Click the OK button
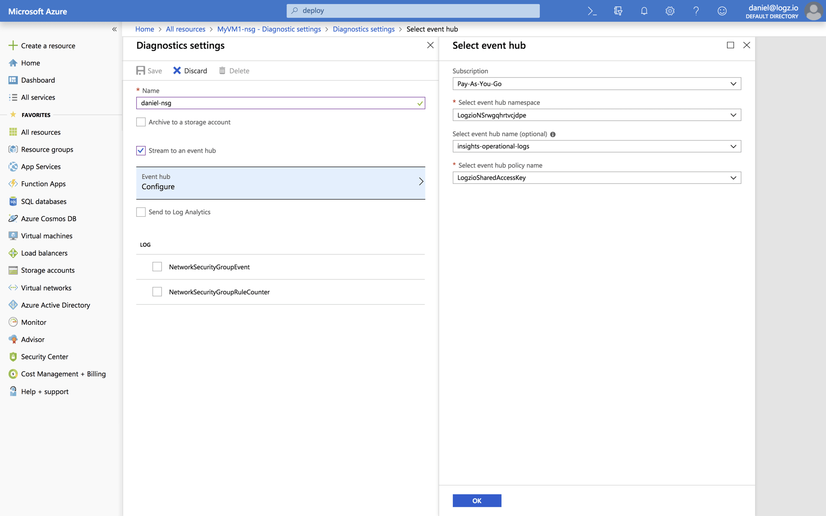The image size is (826, 516). 477,501
